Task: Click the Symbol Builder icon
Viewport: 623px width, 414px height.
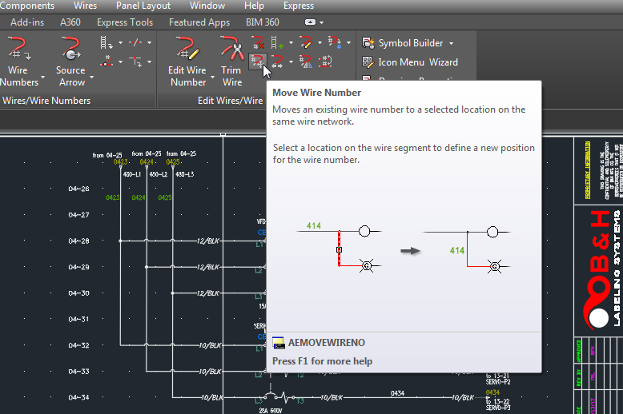Action: (x=368, y=43)
